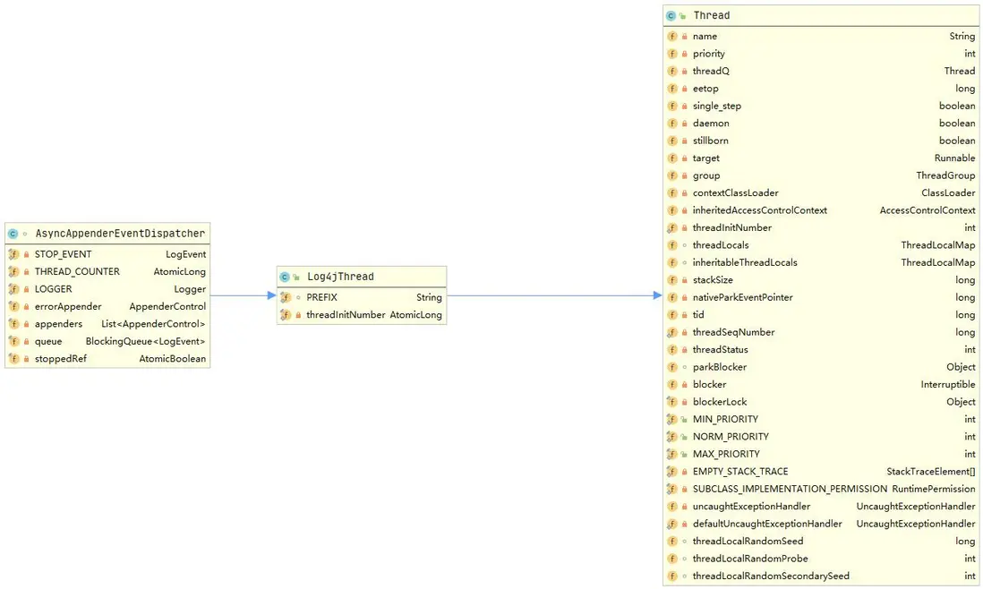Click the field icon next to THREAD_COUNTER
Image resolution: width=983 pixels, height=589 pixels.
pyautogui.click(x=13, y=272)
